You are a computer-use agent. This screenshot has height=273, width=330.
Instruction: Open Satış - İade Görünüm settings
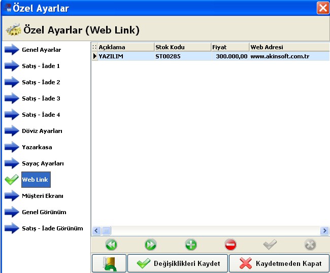click(x=52, y=228)
